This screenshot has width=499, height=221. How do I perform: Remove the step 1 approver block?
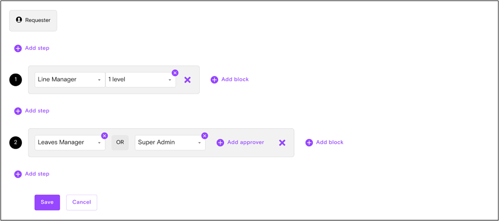pos(187,80)
